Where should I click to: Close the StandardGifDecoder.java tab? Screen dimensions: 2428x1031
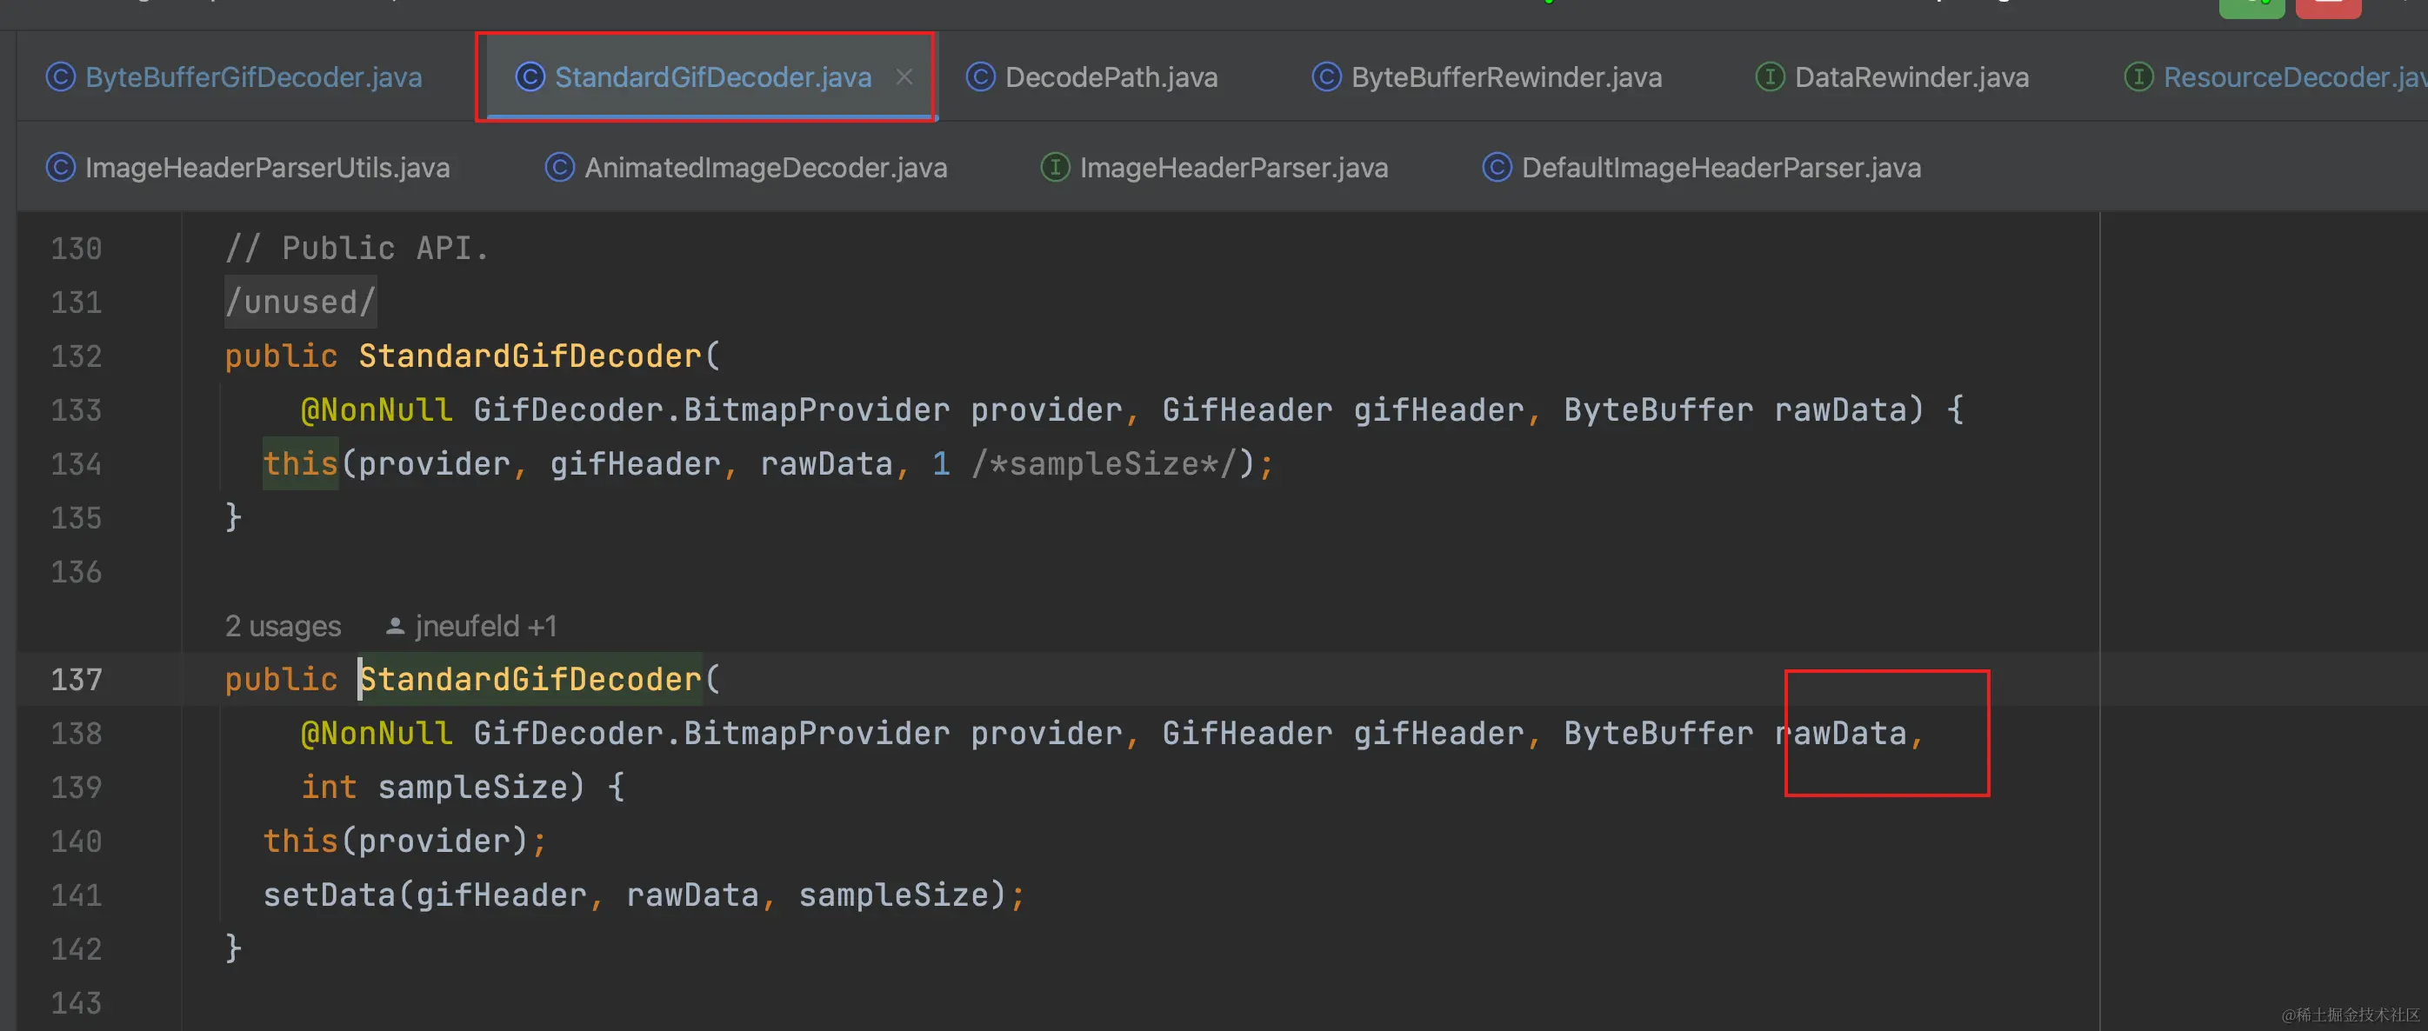(x=904, y=77)
